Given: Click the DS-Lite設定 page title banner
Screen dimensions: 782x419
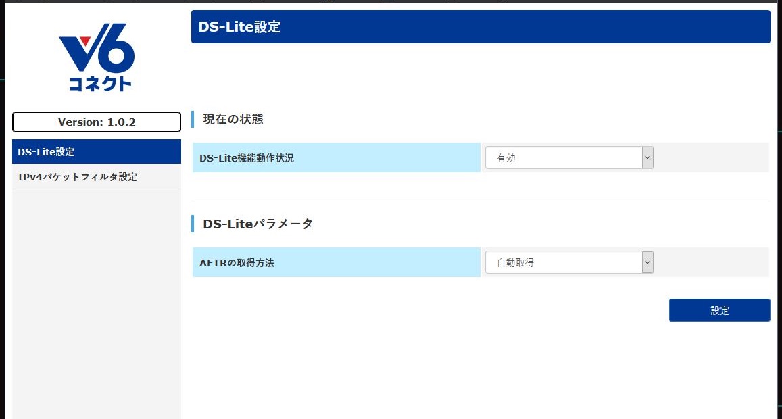Looking at the screenshot, I should coord(481,26).
